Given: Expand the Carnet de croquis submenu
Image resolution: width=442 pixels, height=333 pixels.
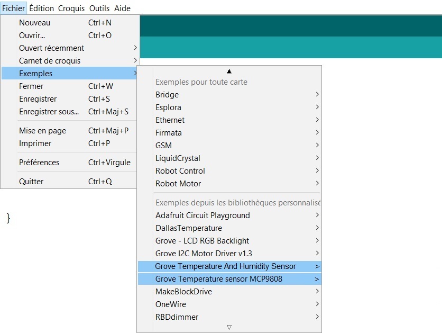Looking at the screenshot, I should (70, 61).
